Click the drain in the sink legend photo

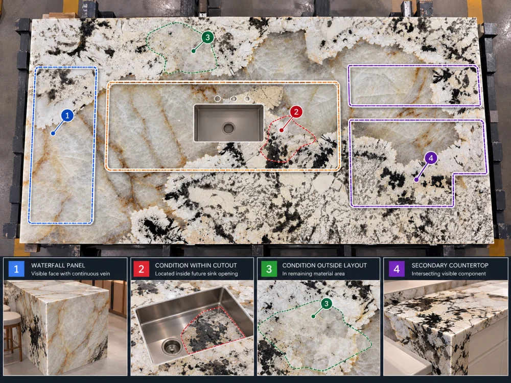point(172,346)
